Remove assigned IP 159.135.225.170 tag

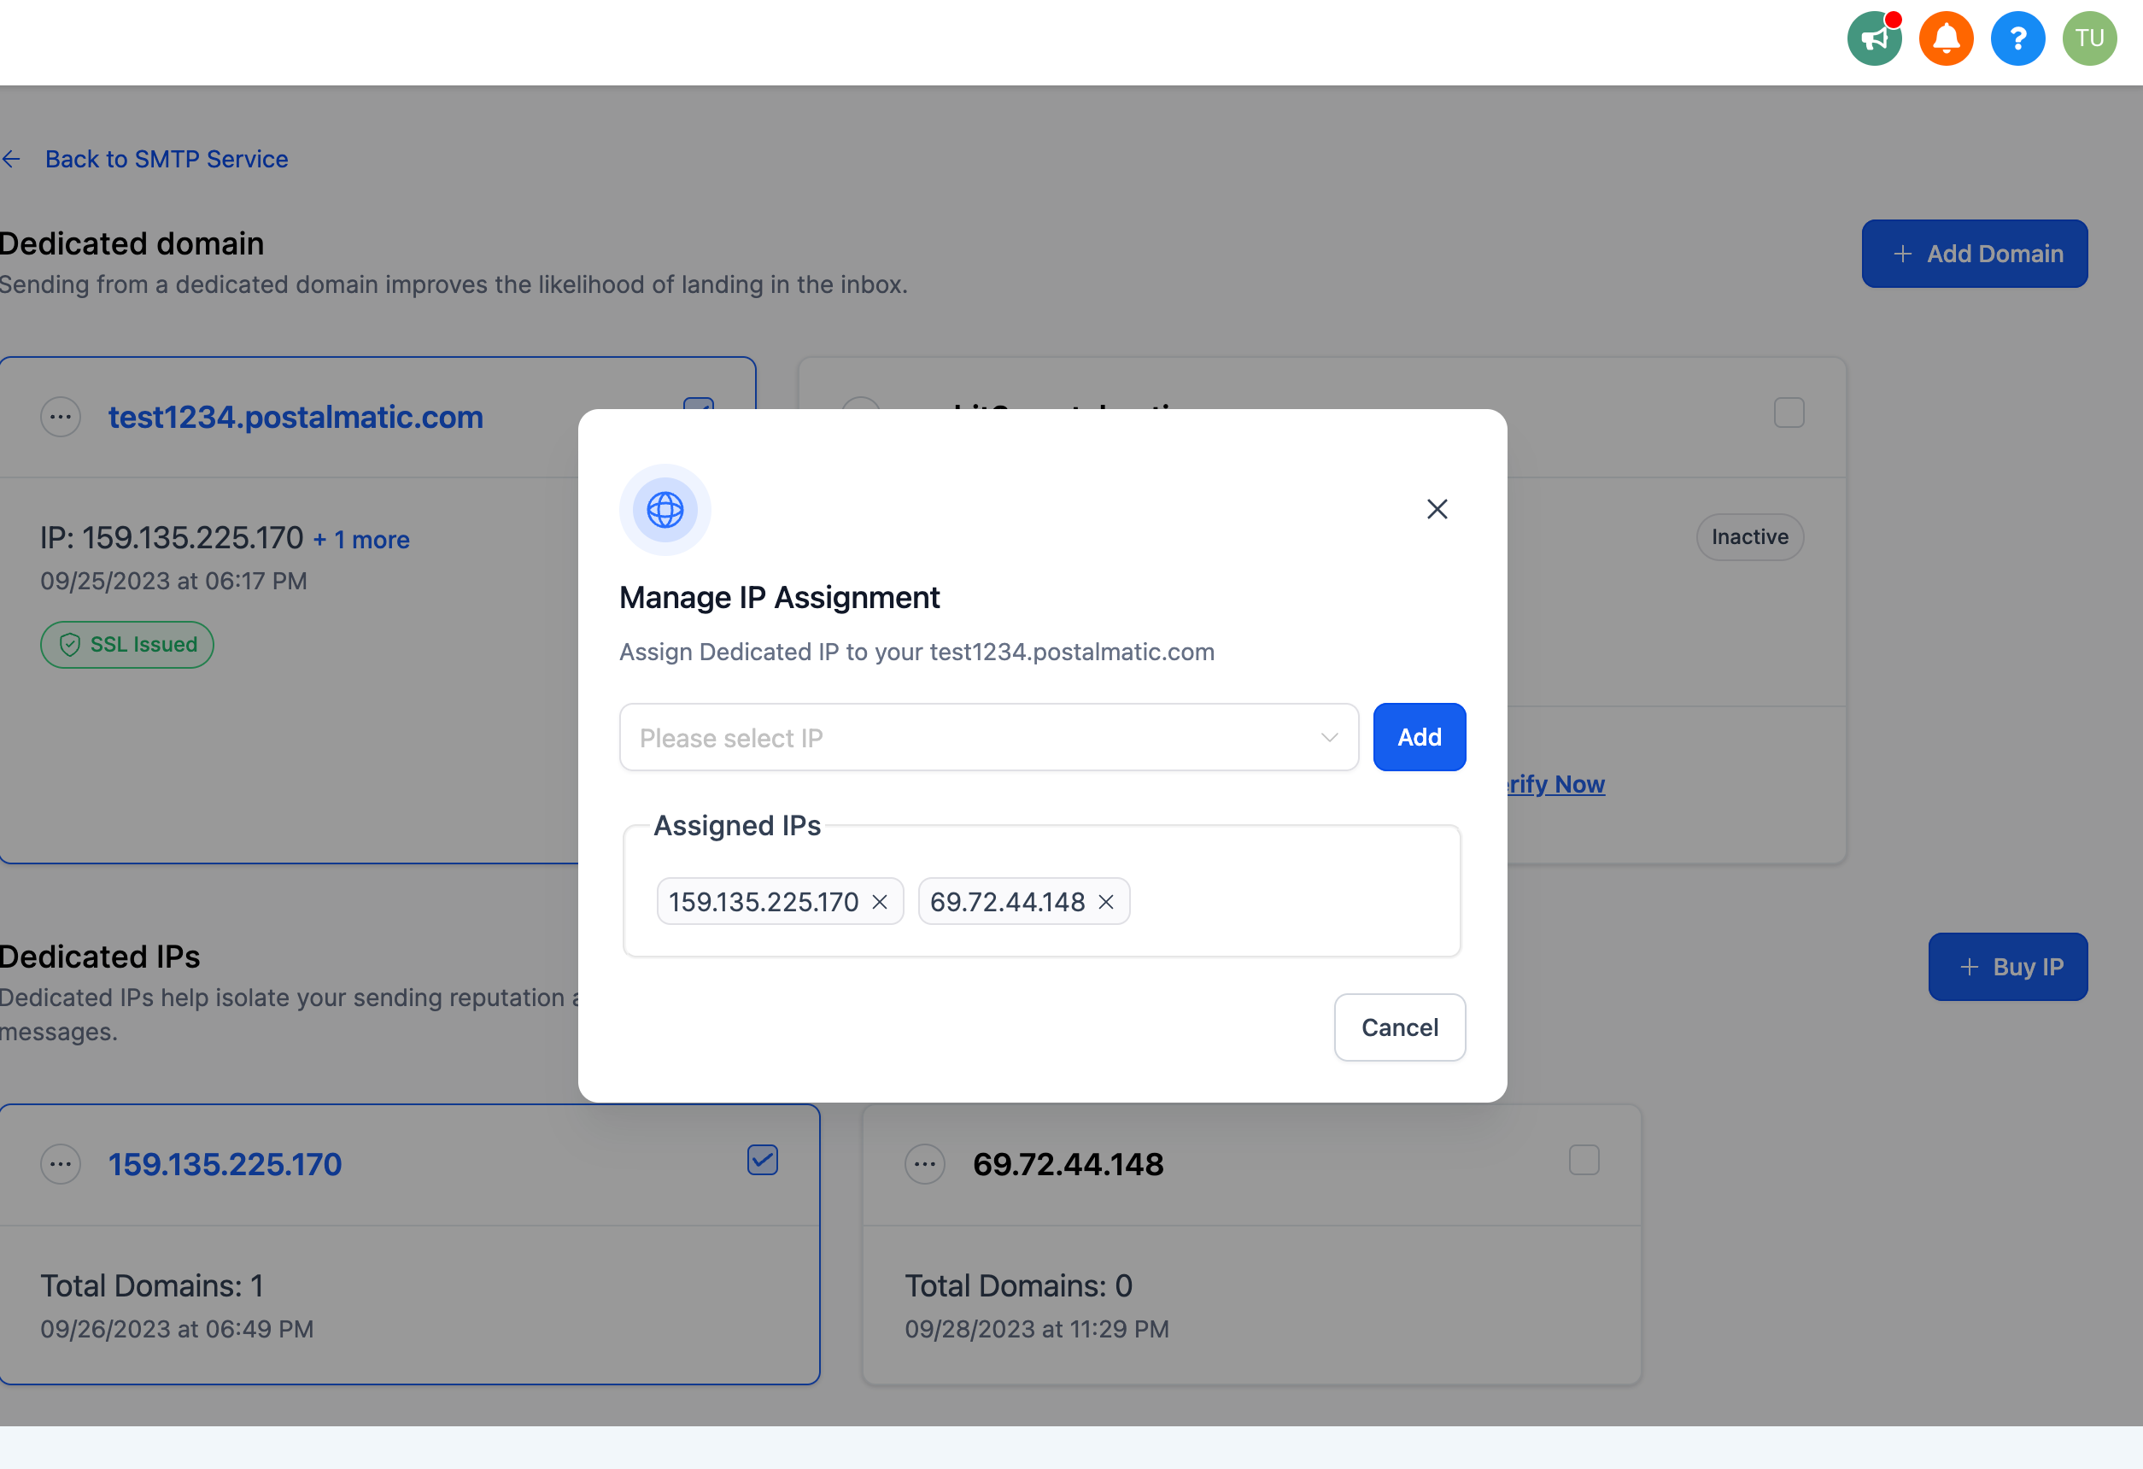[880, 902]
